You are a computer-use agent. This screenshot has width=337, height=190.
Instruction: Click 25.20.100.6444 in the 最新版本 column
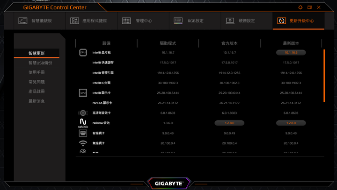pyautogui.click(x=291, y=93)
